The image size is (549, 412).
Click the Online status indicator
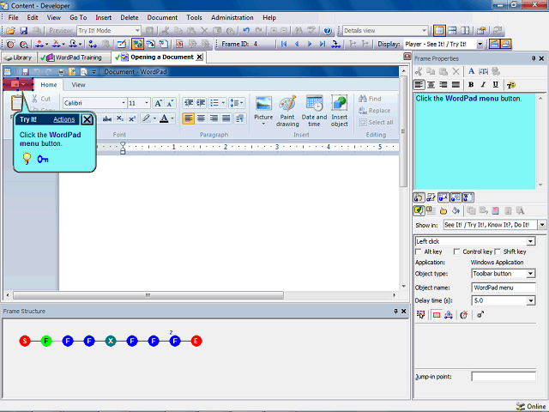(531, 406)
